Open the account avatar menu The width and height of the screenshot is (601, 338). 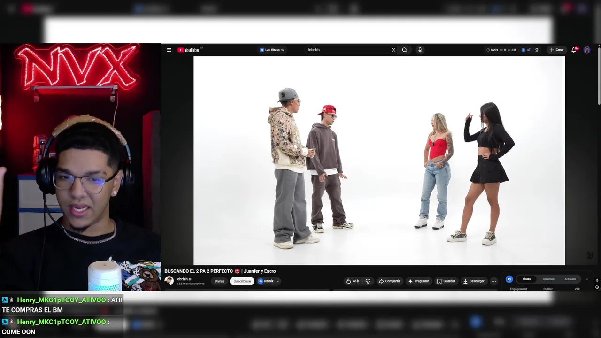click(x=587, y=50)
